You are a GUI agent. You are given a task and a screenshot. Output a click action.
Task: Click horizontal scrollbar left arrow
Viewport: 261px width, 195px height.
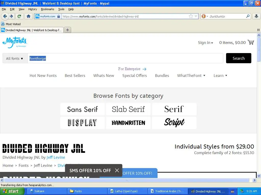coord(2,180)
